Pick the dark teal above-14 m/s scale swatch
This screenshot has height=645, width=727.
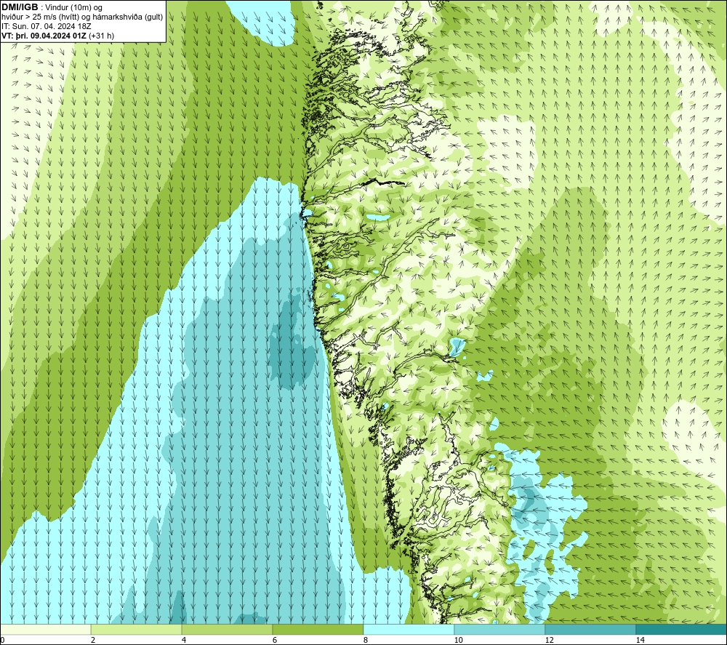tap(681, 630)
